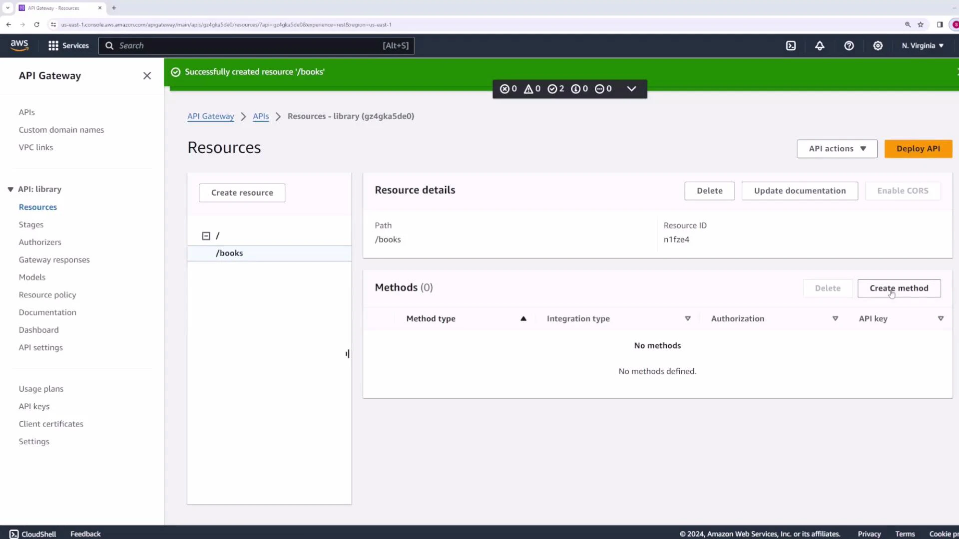Screen dimensions: 959x539
Task: Open the N. Virginia region selector
Action: point(922,45)
